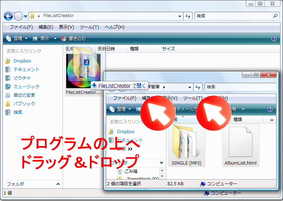Screen dimensions: 283x201
Task: Click 82.5 KB size in status bar
Action: pos(175,184)
